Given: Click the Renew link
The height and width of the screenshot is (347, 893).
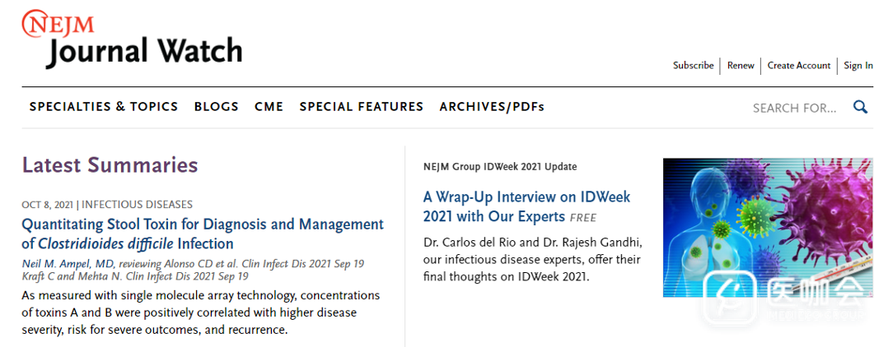Looking at the screenshot, I should point(741,66).
